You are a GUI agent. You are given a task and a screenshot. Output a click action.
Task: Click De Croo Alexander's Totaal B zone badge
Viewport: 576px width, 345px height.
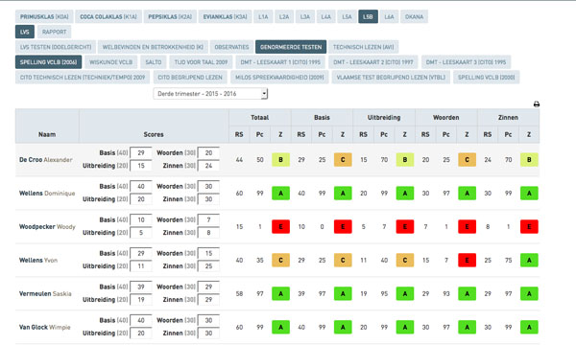coord(280,160)
